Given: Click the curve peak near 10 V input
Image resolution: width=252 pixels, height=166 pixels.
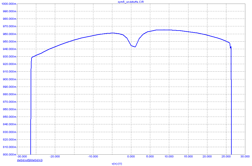Looking at the screenshot, I should pyautogui.click(x=164, y=30).
